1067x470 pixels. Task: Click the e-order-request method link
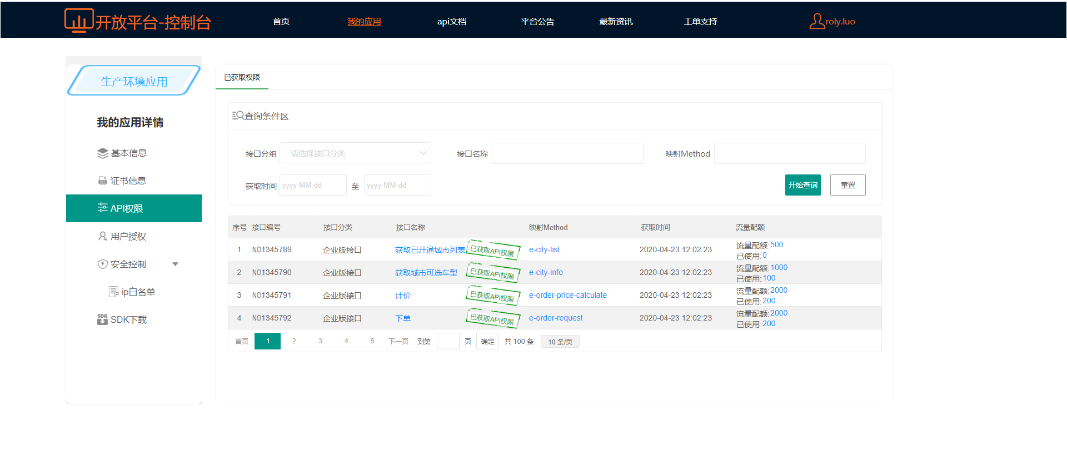556,318
